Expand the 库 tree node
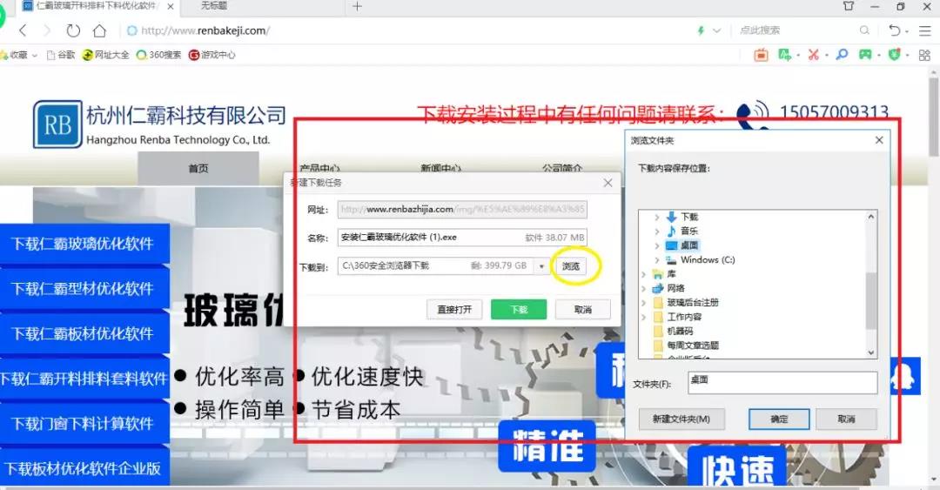The height and width of the screenshot is (490, 940). 644,275
